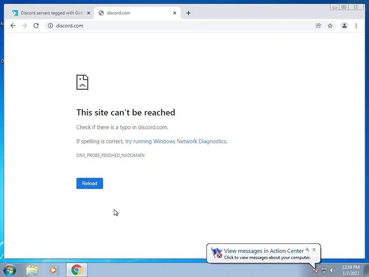This screenshot has width=369, height=277.
Task: Run Windows Network Diagnostics link
Action: (x=176, y=141)
